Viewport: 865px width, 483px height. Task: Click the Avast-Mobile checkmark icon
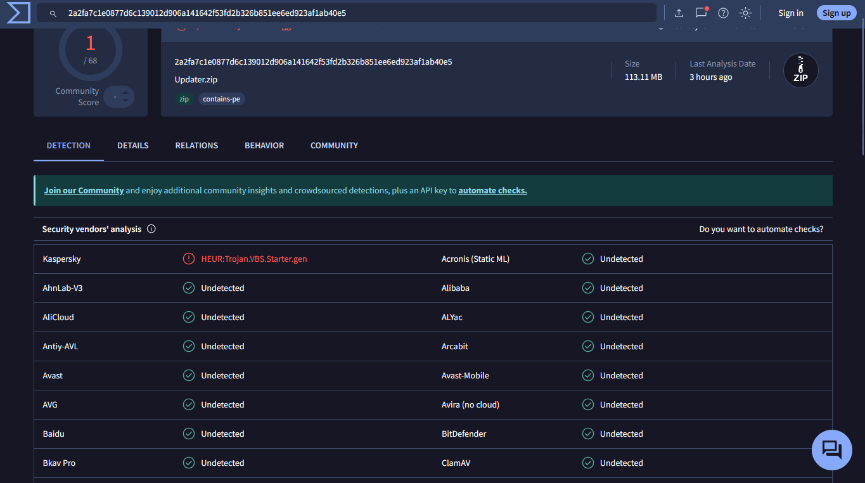click(588, 375)
